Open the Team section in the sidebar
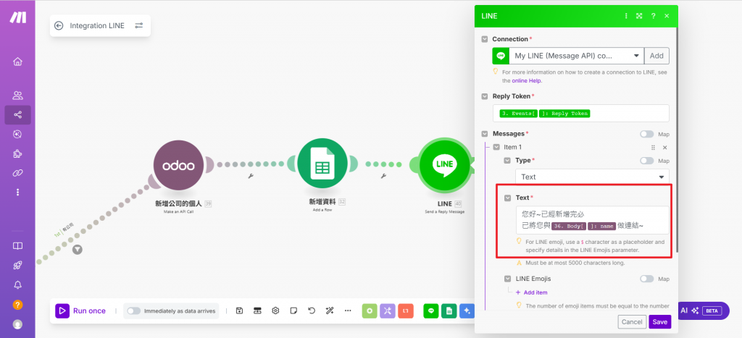Image resolution: width=742 pixels, height=338 pixels. [x=17, y=96]
